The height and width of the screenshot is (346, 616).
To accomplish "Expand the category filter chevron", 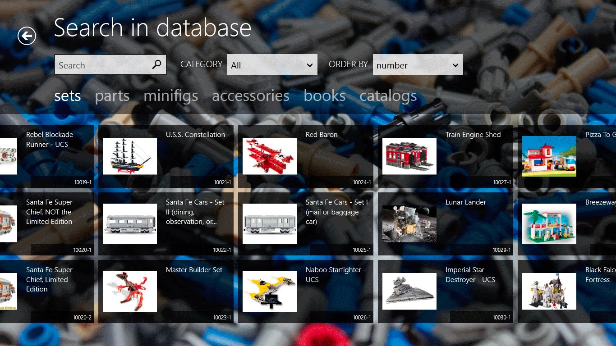I will click(x=310, y=64).
